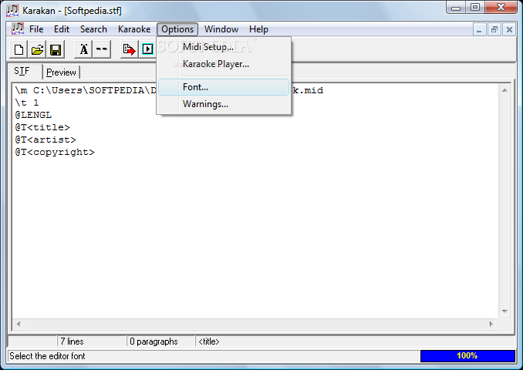Image resolution: width=523 pixels, height=370 pixels.
Task: Open the Edit menu
Action: tap(62, 29)
